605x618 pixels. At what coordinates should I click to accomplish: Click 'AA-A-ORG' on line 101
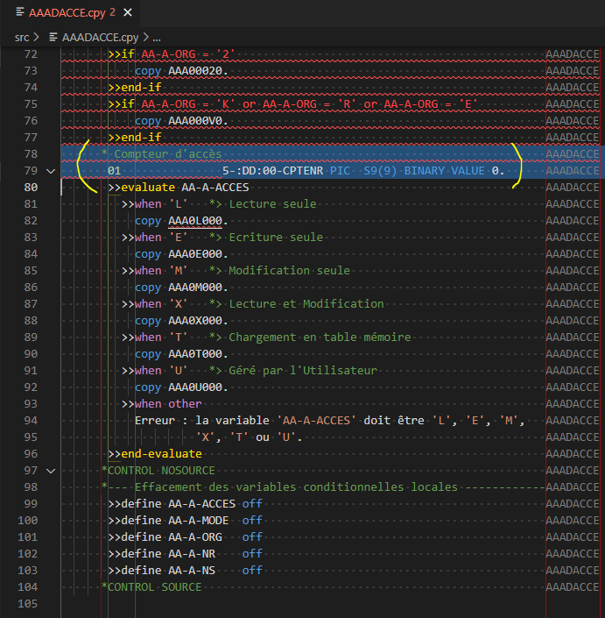coord(195,536)
